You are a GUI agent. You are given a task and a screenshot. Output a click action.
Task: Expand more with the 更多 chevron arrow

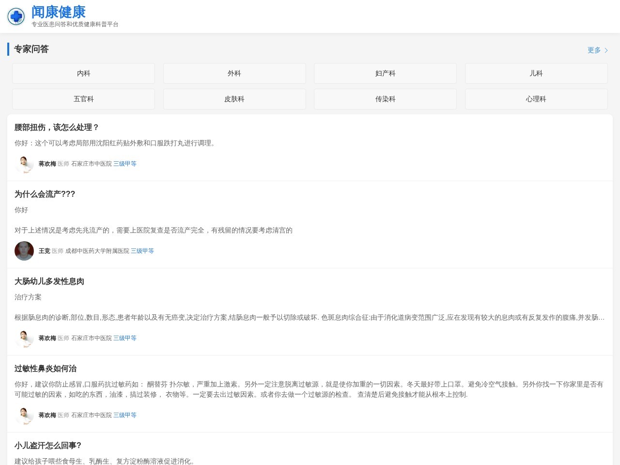[x=605, y=50]
